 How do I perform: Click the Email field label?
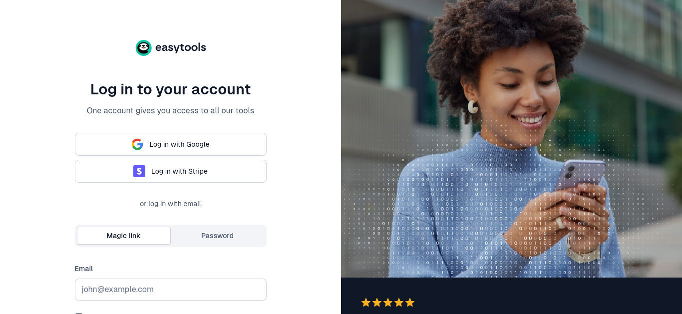click(x=84, y=269)
